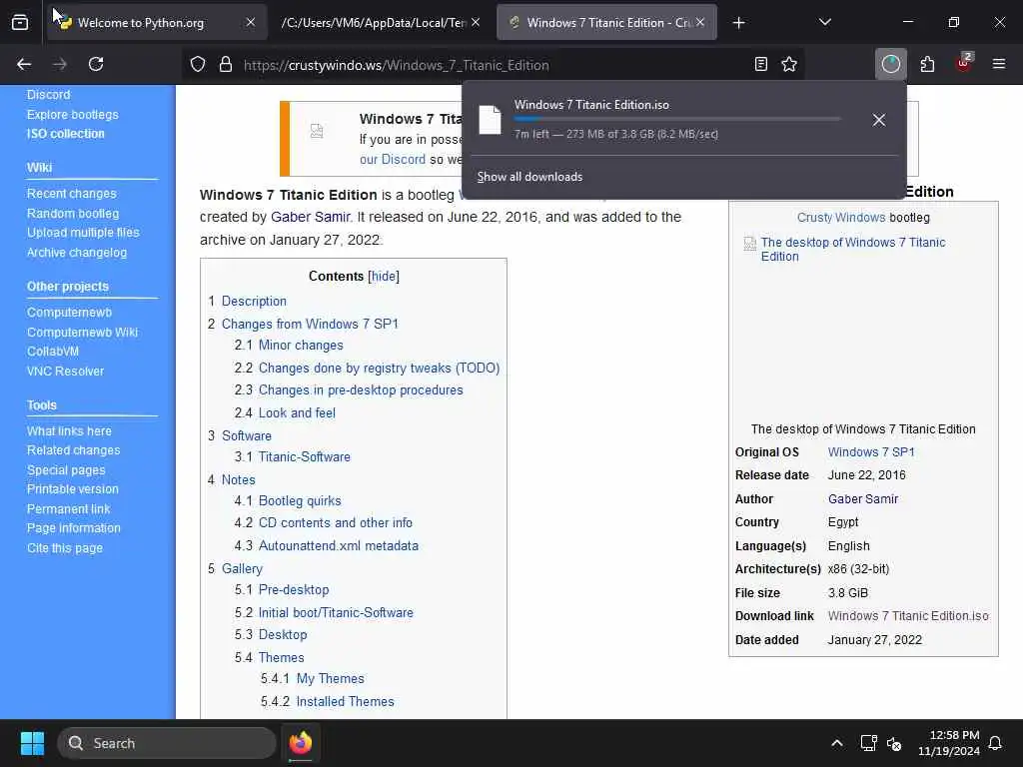Open Archive changelog link
The image size is (1023, 767).
[76, 253]
